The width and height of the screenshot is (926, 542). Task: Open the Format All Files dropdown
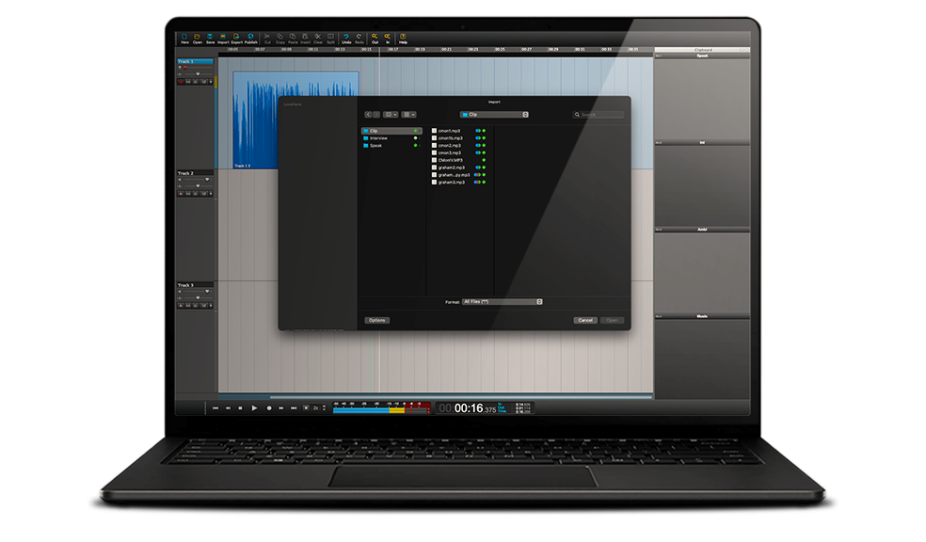click(502, 302)
